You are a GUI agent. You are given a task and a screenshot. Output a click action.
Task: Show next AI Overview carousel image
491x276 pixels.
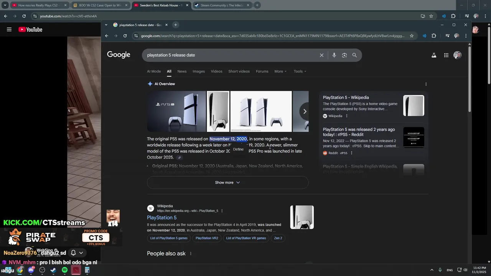point(305,112)
